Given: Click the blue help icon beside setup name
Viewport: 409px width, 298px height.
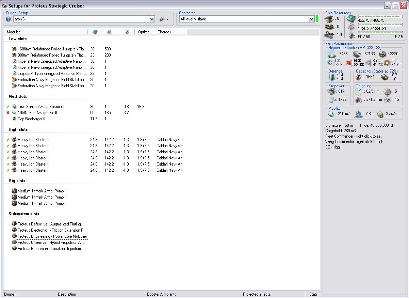Looking at the screenshot, I should coord(9,19).
